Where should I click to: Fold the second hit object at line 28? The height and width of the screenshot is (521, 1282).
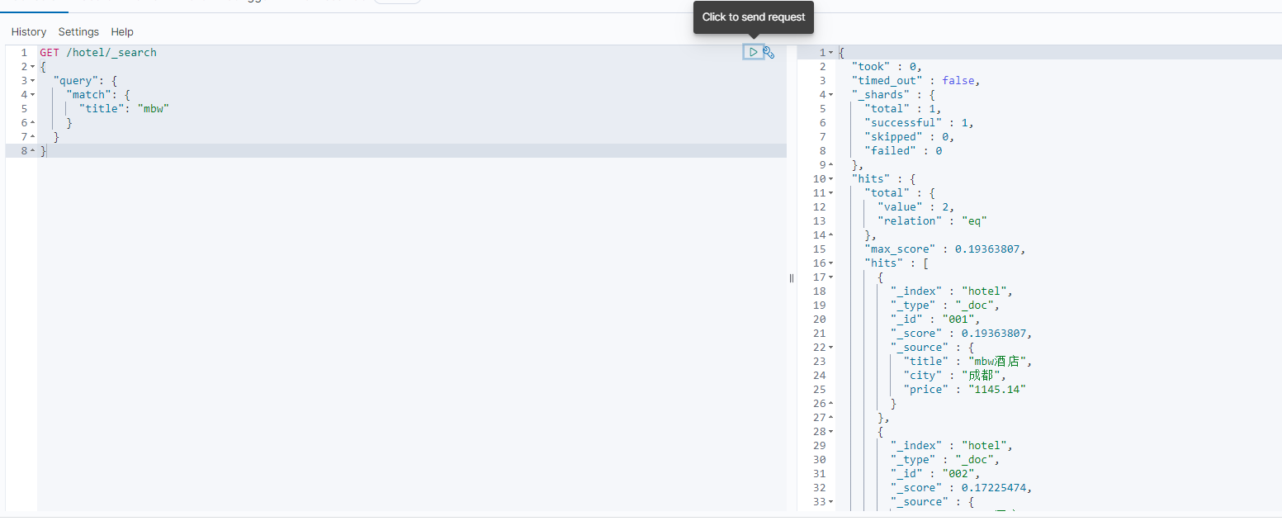pos(831,432)
